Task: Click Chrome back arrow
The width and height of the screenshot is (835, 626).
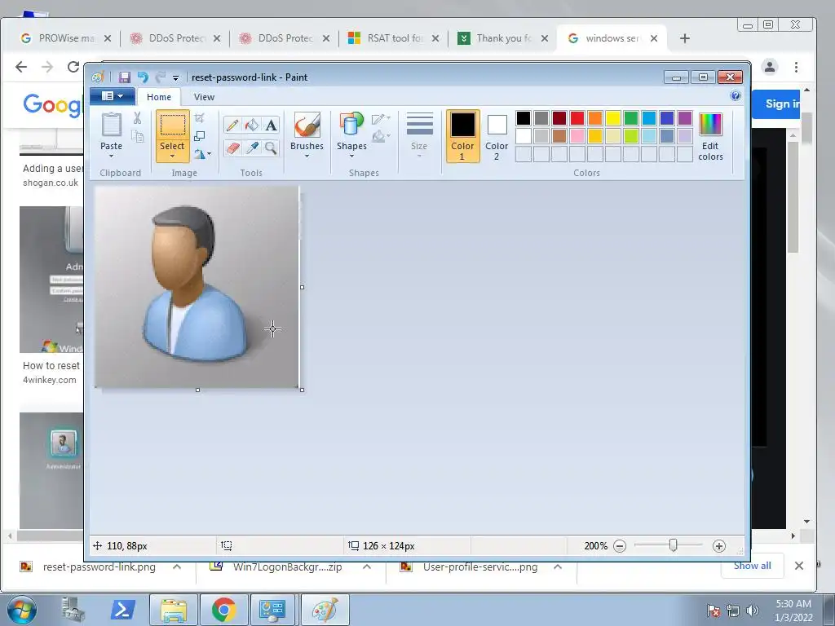Action: (x=21, y=67)
